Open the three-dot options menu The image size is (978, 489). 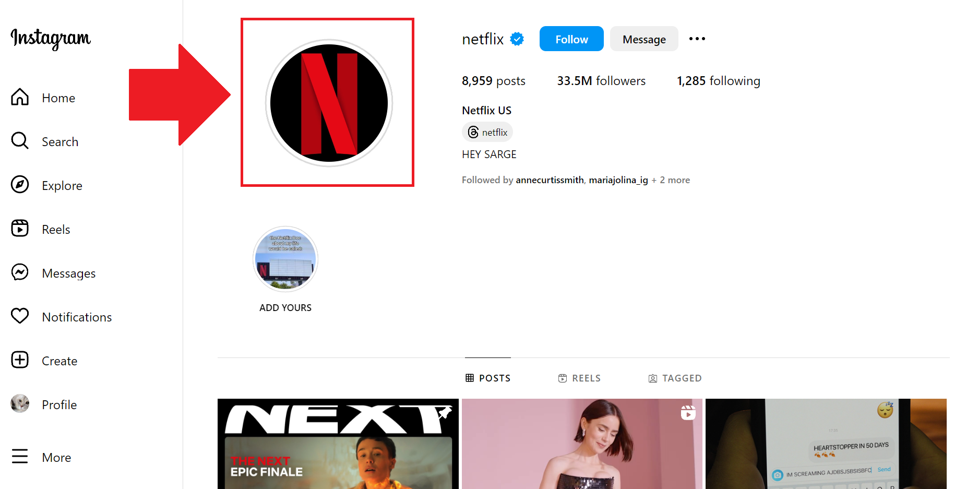coord(697,39)
